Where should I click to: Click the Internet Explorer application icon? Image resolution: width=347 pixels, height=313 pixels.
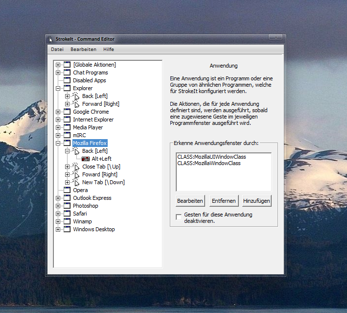pyautogui.click(x=67, y=120)
